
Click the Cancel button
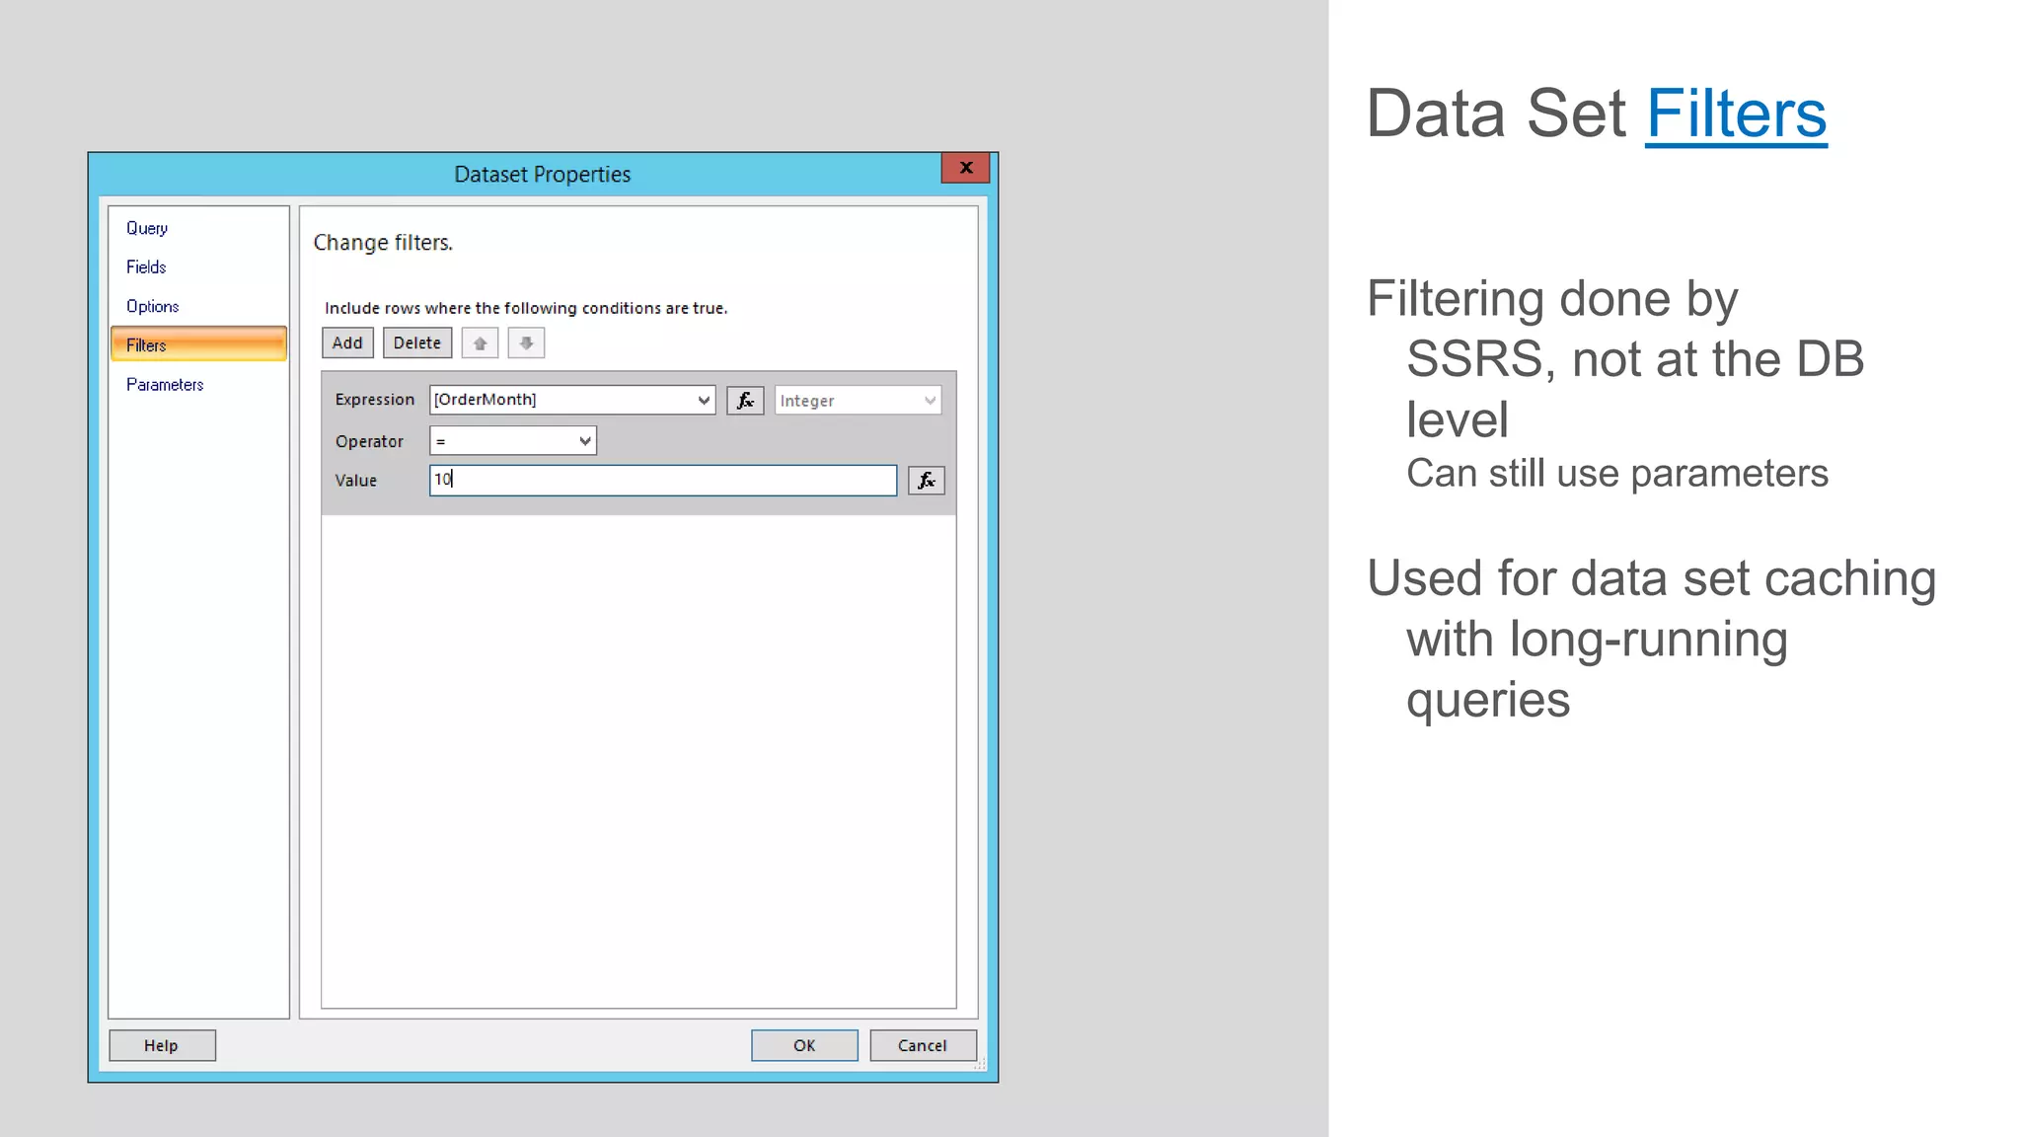pyautogui.click(x=923, y=1046)
